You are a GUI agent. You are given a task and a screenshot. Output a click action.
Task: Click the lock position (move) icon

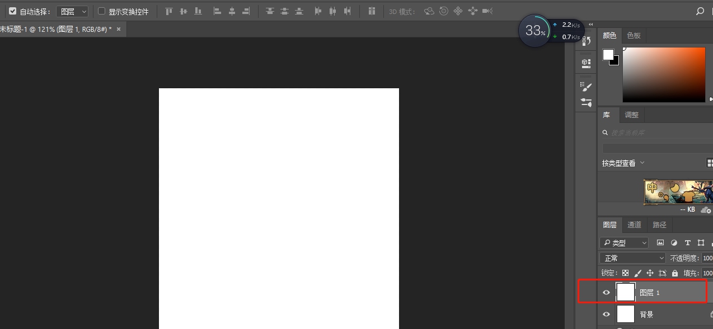(650, 273)
